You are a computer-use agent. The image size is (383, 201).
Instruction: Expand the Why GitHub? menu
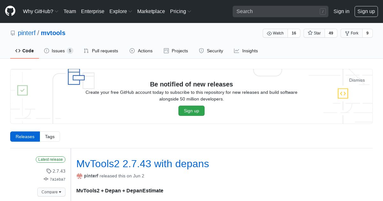coord(41,11)
